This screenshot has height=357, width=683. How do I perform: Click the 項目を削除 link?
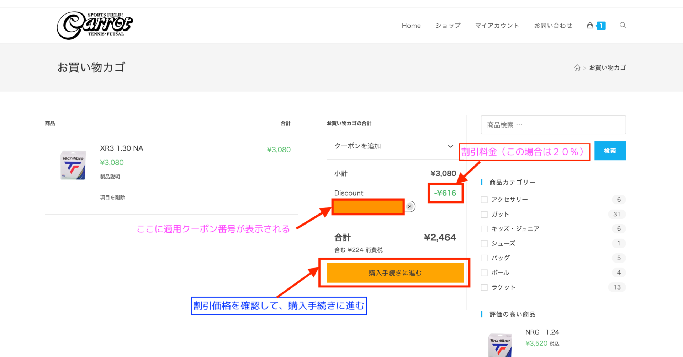[112, 198]
